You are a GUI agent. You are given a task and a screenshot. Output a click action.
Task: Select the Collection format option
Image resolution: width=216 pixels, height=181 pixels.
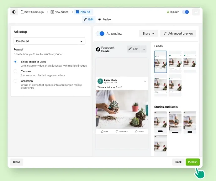click(15, 81)
